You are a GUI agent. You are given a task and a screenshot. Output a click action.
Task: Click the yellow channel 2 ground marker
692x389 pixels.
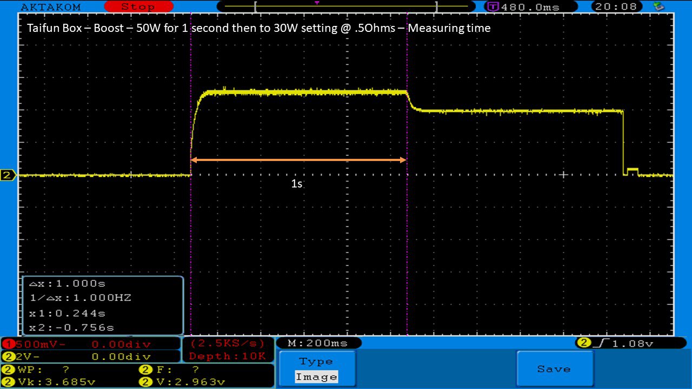tap(8, 175)
